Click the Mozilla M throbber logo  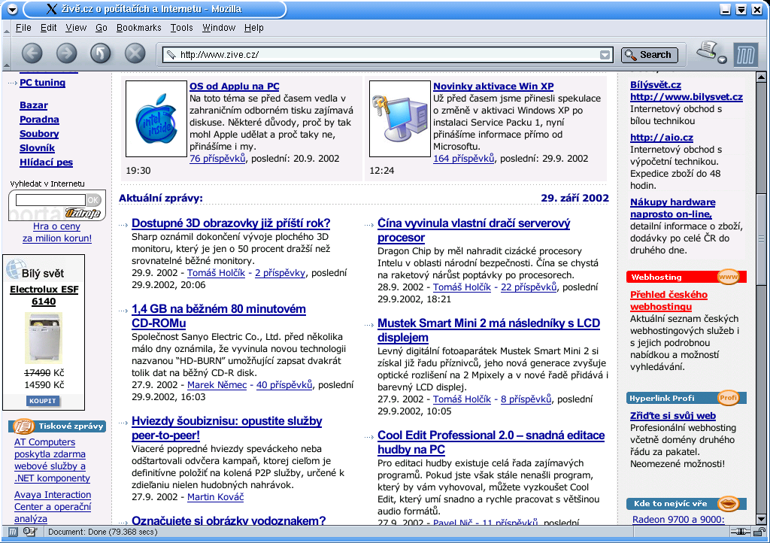click(x=745, y=54)
